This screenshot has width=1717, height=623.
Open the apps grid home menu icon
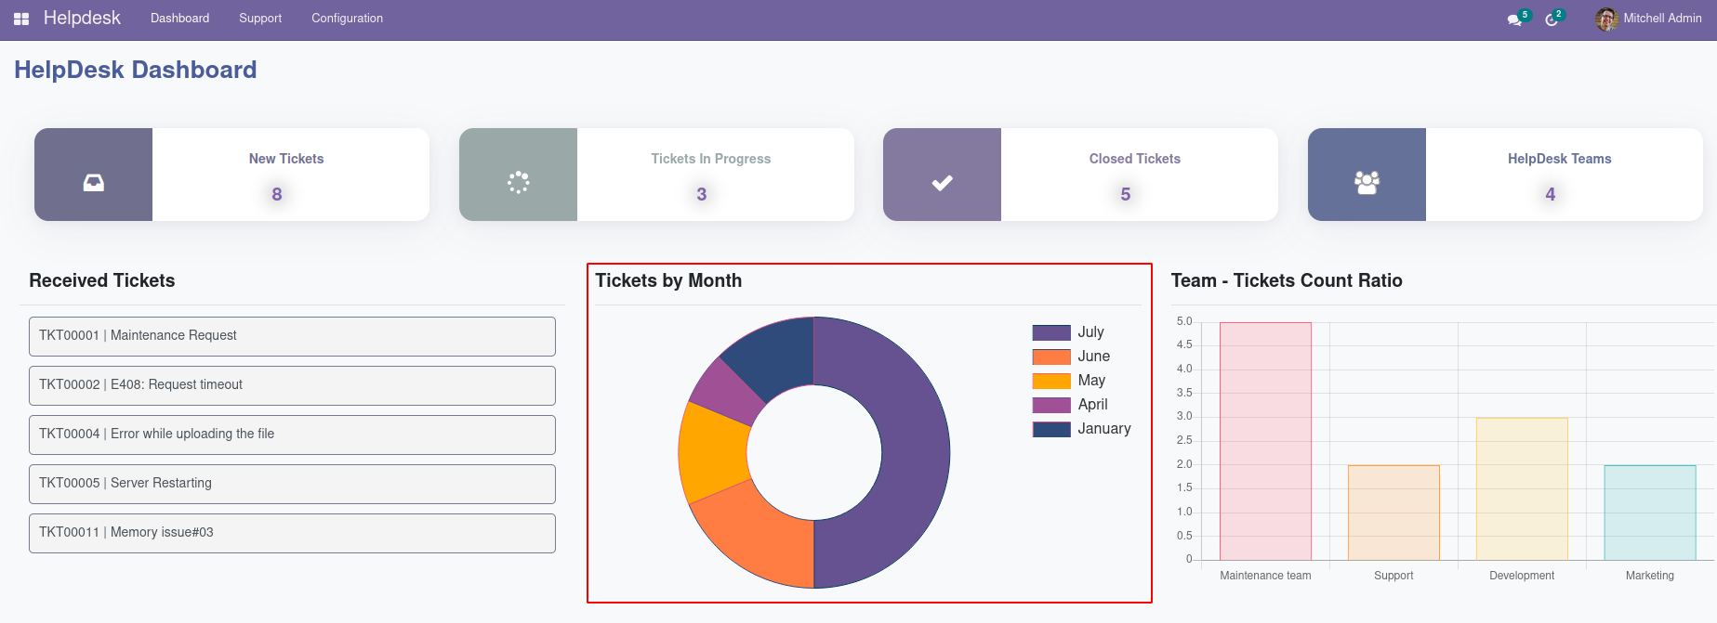(x=21, y=19)
